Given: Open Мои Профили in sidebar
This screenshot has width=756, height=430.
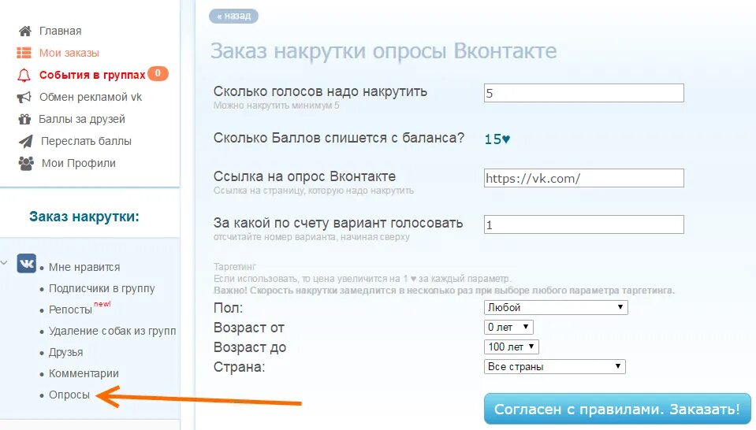Looking at the screenshot, I should click(x=79, y=163).
